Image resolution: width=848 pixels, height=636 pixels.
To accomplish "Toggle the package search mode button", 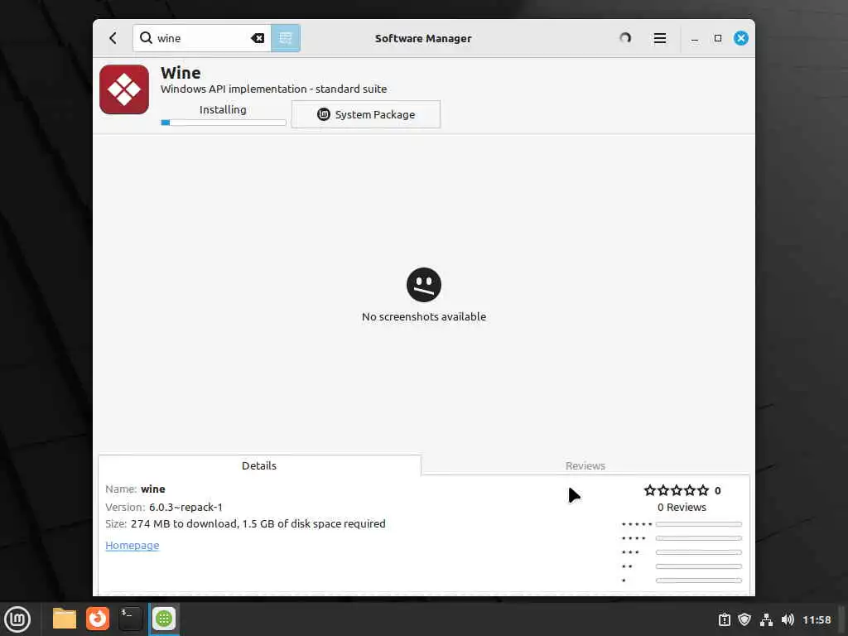I will tap(286, 38).
